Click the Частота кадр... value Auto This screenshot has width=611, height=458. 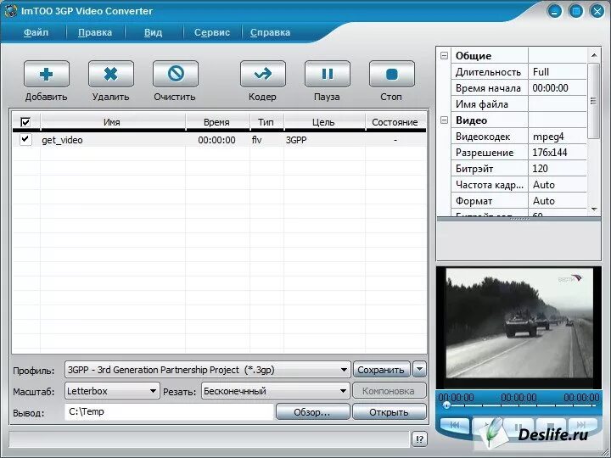[x=558, y=185]
